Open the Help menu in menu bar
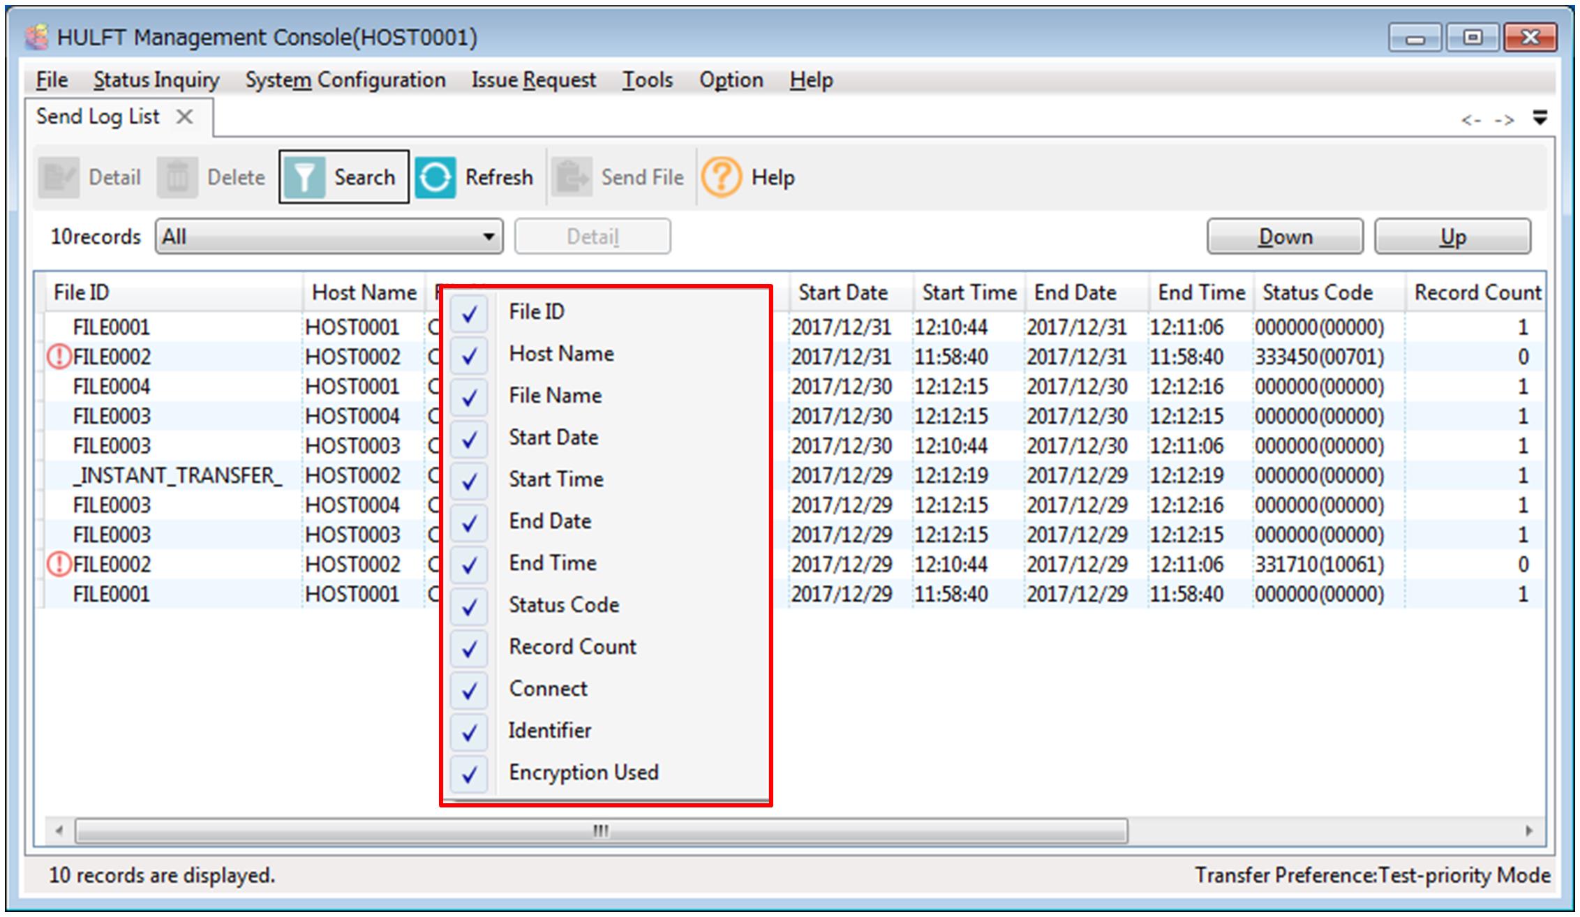 811,80
